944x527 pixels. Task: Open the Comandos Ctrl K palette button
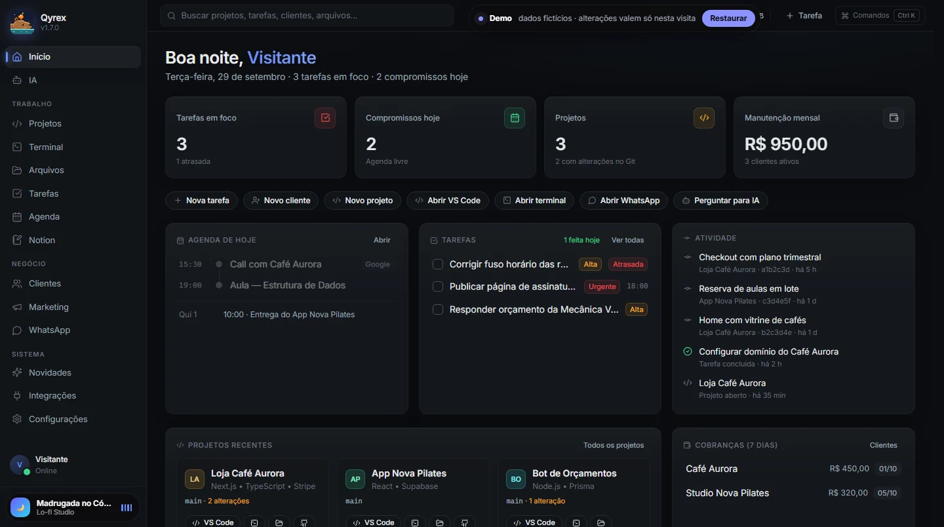(880, 16)
